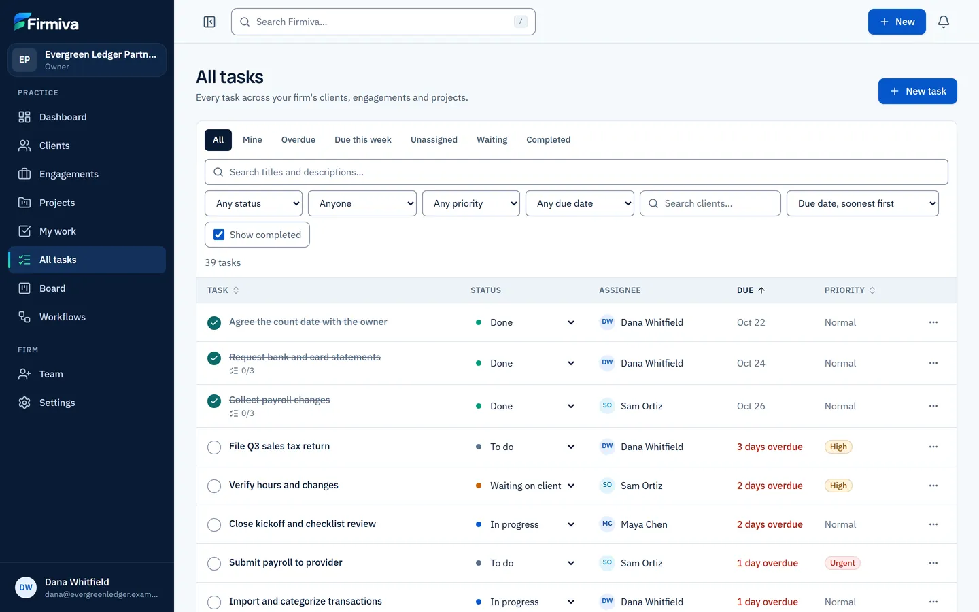Viewport: 979px width, 612px height.
Task: Change status of Verify hours and changes
Action: pos(526,486)
